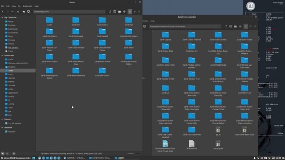Viewport: 285px width, 160px height.
Task: Select Sardi-Orb-Colora folder in .icons window
Action: tap(102, 72)
